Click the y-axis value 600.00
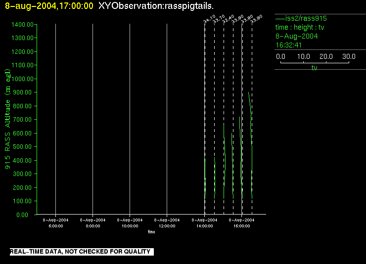This screenshot has height=264, width=366. [22, 133]
